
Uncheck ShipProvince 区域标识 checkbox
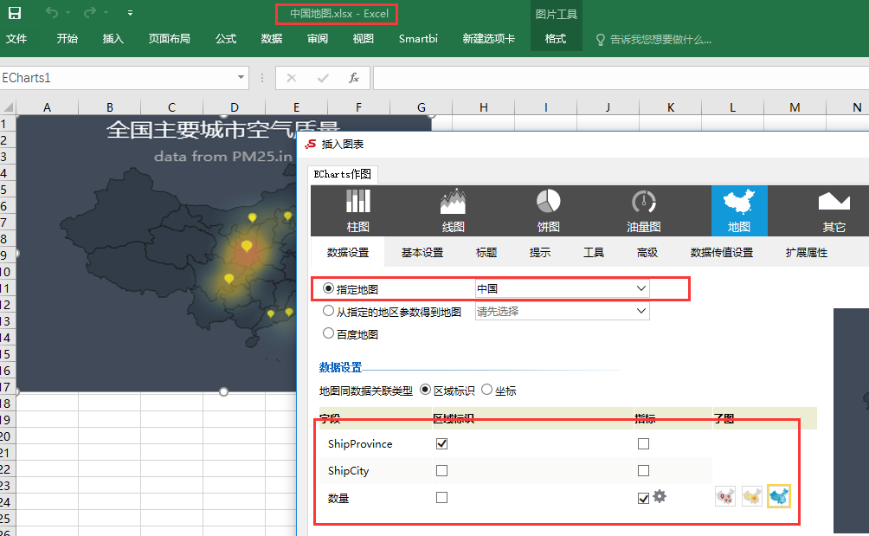[441, 443]
